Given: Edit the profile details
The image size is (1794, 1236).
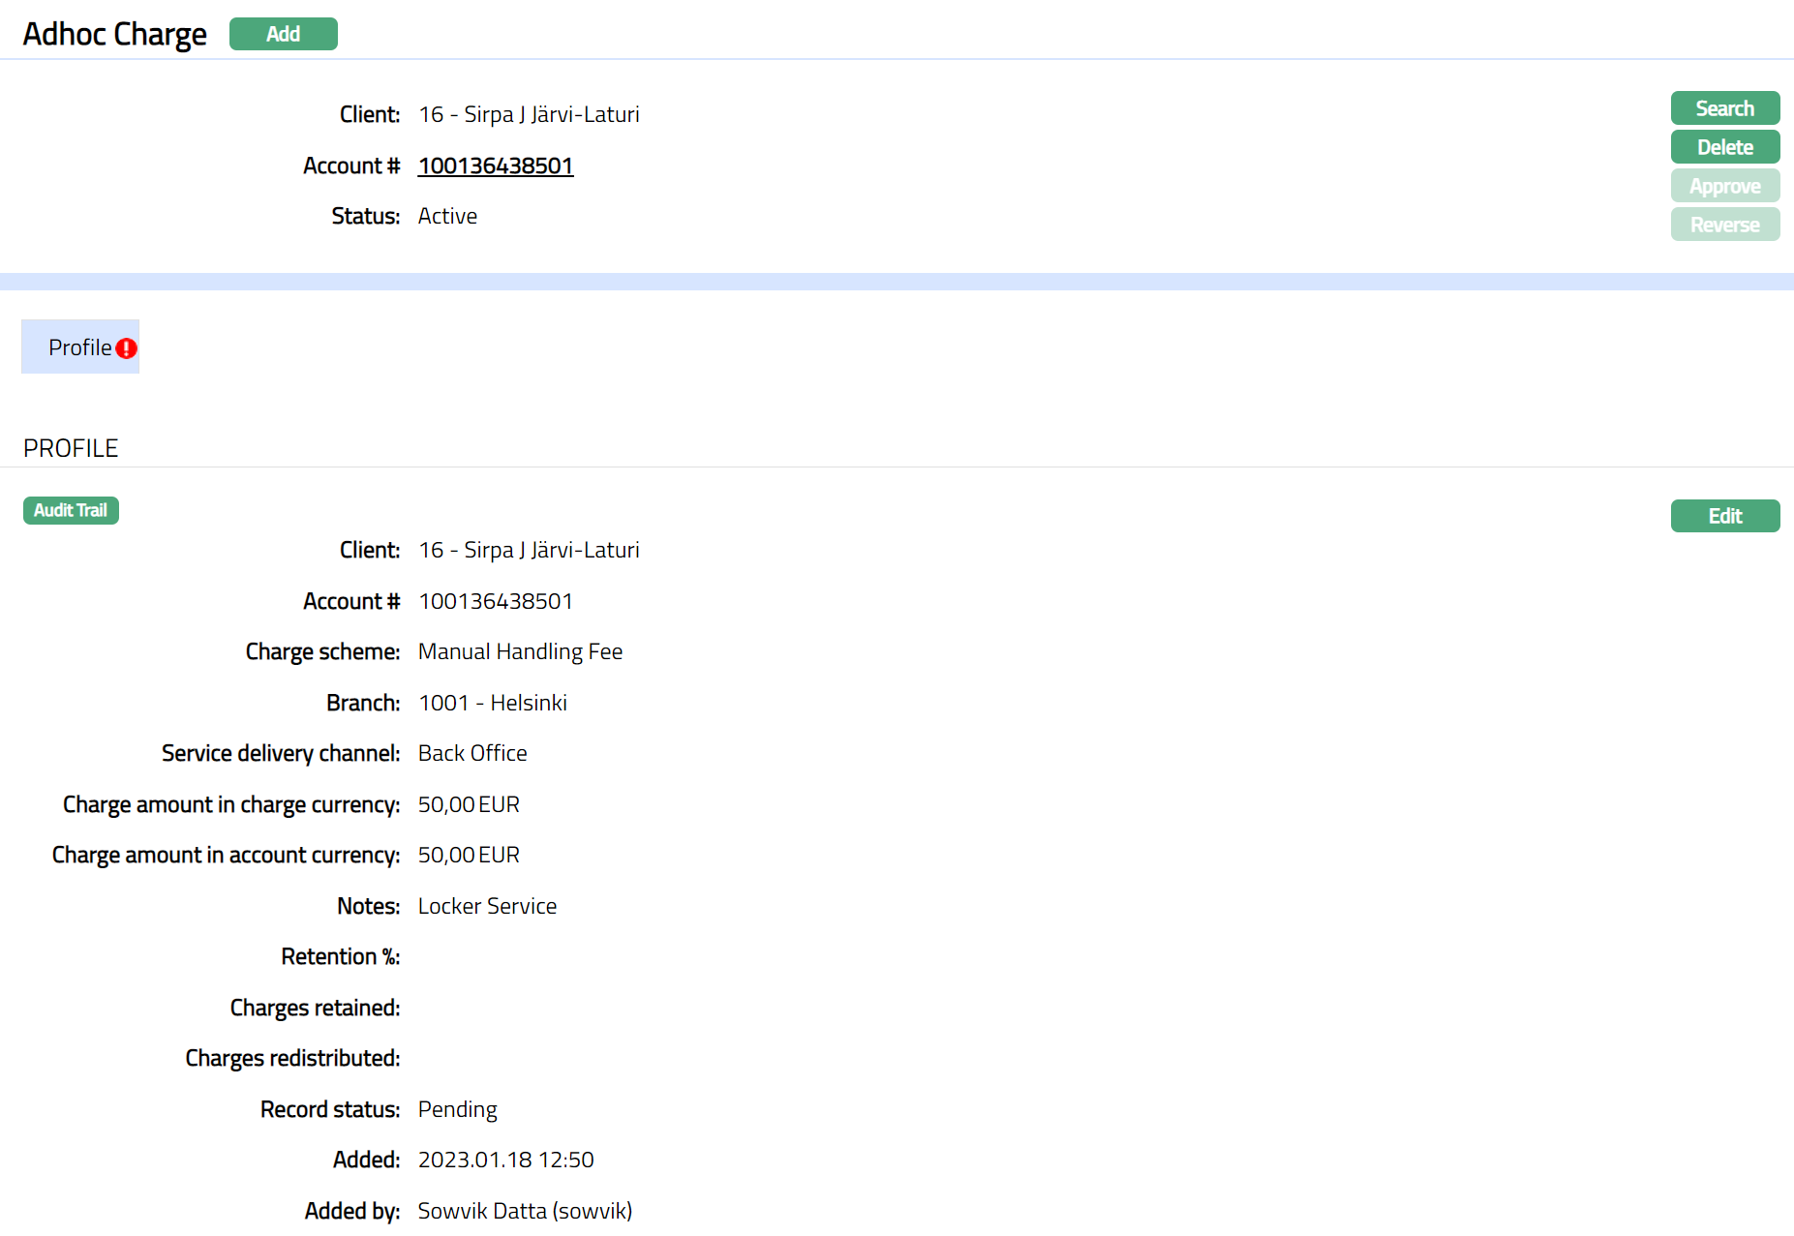Looking at the screenshot, I should click(x=1724, y=516).
